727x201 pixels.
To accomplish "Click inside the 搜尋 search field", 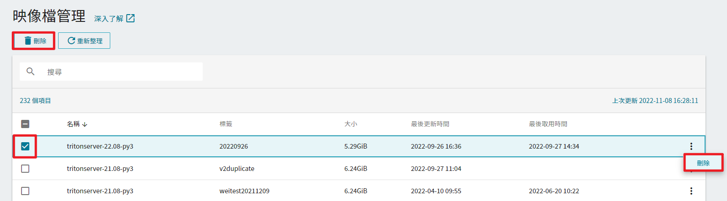I will (111, 72).
